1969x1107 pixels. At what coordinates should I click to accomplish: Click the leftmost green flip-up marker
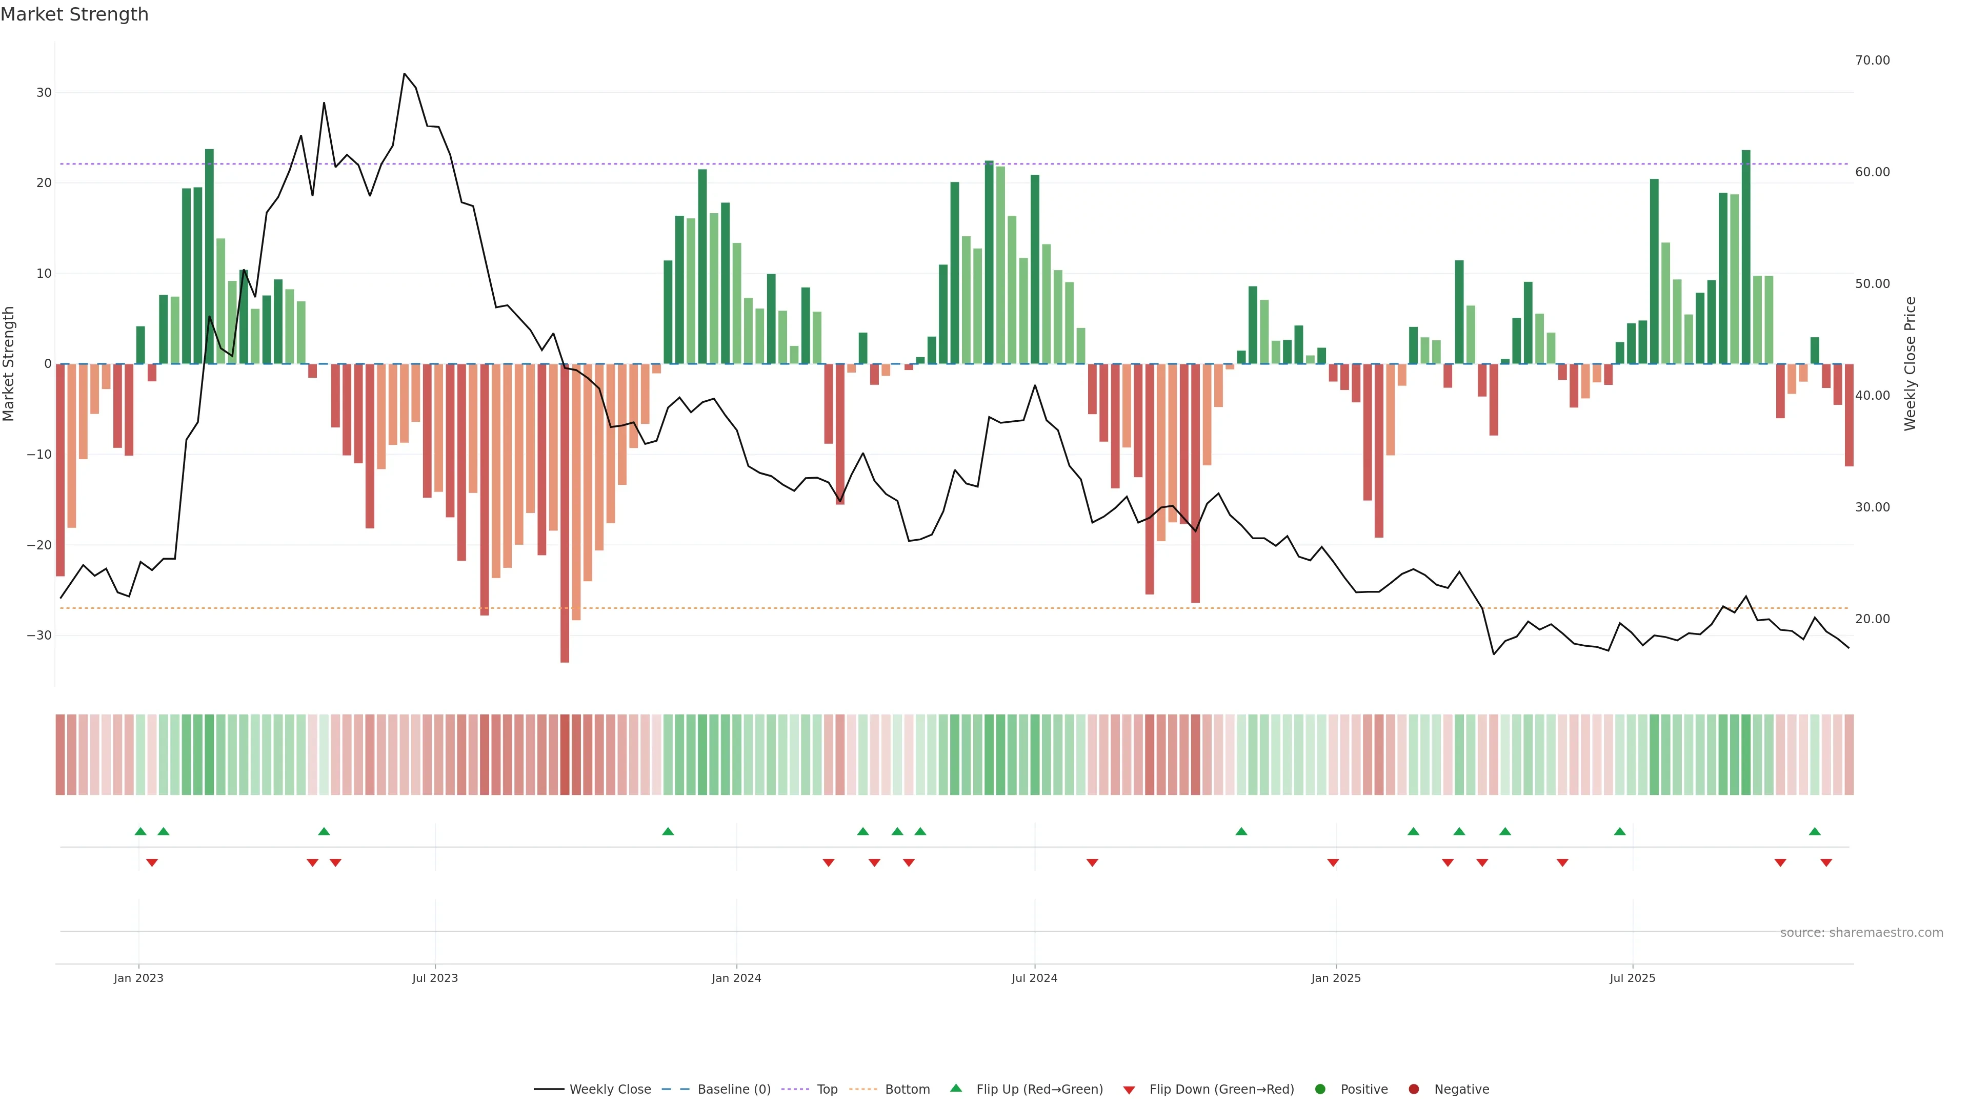point(140,831)
